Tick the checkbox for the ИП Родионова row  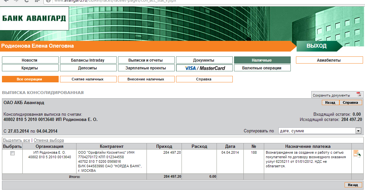coord(13,153)
